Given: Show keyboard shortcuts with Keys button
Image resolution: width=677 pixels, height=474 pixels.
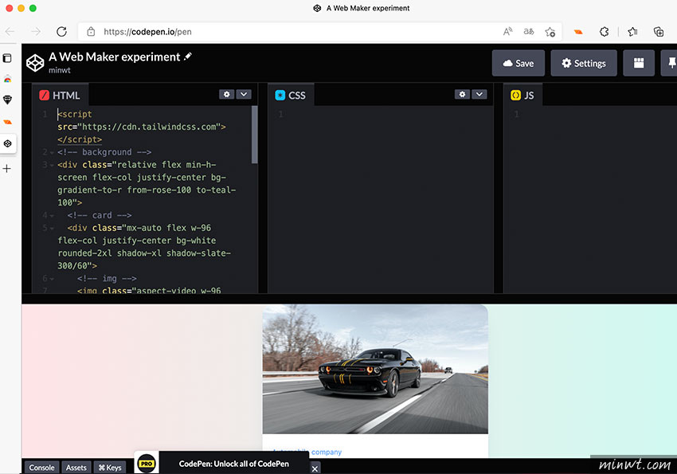Looking at the screenshot, I should (x=110, y=467).
